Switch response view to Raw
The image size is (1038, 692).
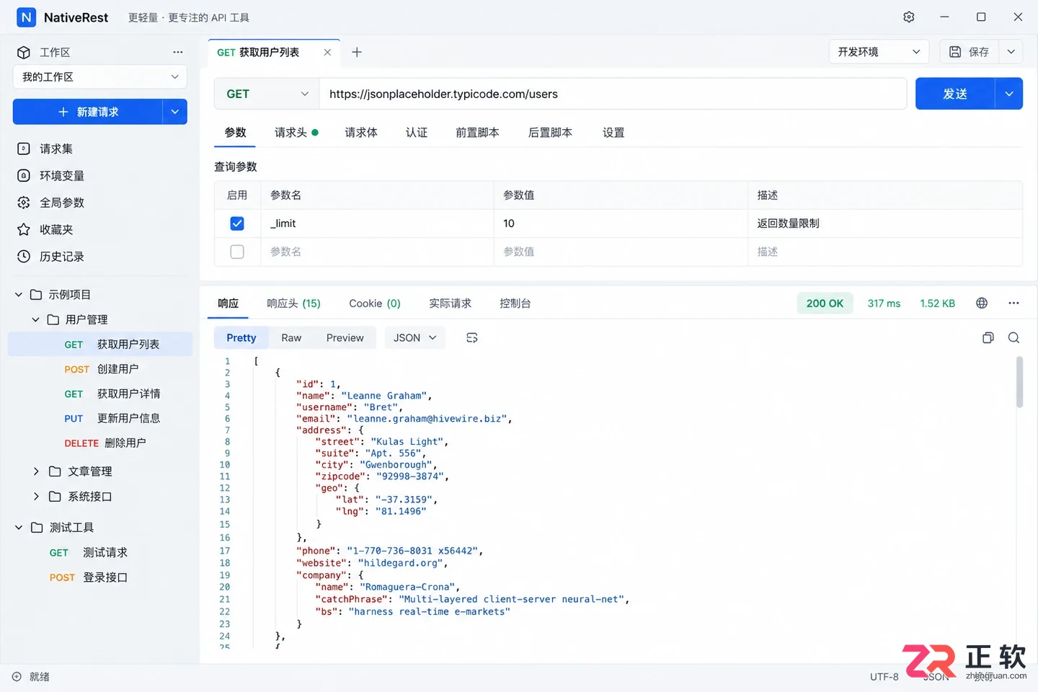click(x=291, y=337)
